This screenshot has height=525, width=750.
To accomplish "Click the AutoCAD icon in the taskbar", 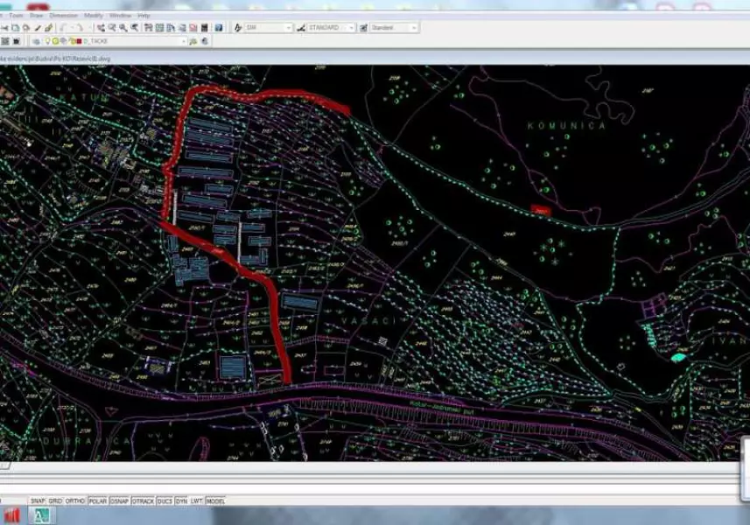I will coord(40,515).
